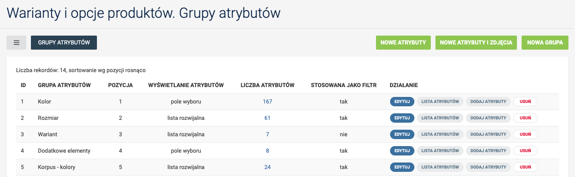The height and width of the screenshot is (177, 575).
Task: Delete the Kolor attribute group
Action: (525, 102)
